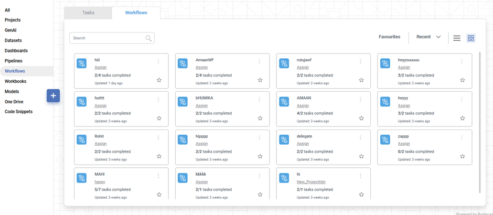Open three-dot menu on rutujawf card

360,61
